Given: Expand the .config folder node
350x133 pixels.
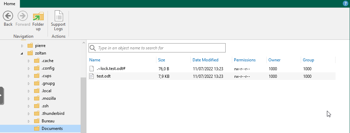Looking at the screenshot, I should pos(29,69).
